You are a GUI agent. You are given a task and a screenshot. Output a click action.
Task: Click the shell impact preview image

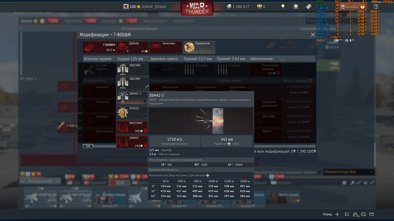coord(201,121)
